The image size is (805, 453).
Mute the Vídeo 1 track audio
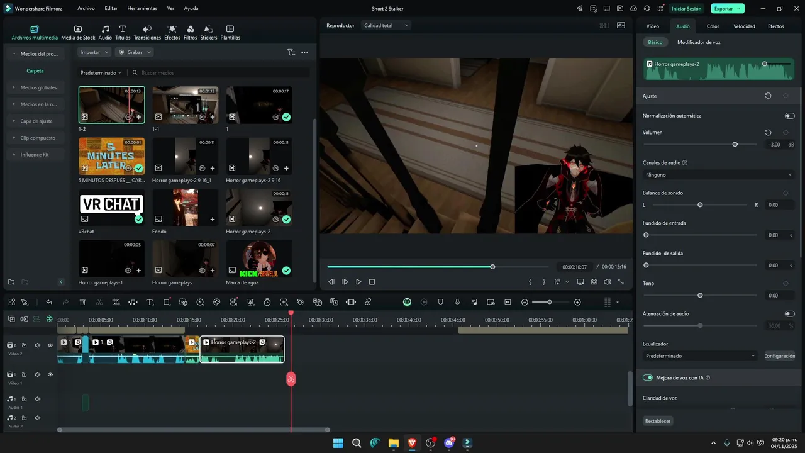38,374
